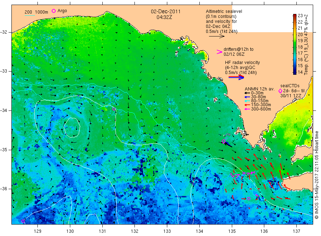Click the 'Argo' legend label
Viewport: 321px width, 236px height.
click(x=62, y=11)
